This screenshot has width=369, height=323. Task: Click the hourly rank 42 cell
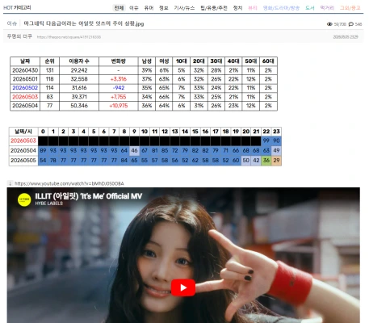[256, 161]
